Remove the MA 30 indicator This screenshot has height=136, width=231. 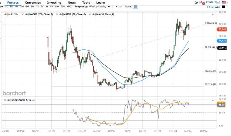pyautogui.click(x=90, y=14)
